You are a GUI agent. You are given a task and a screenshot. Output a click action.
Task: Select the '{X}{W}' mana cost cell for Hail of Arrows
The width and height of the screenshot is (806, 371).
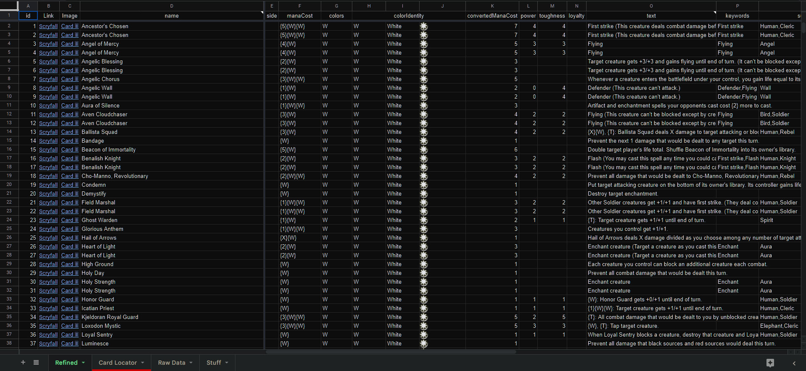pos(300,238)
